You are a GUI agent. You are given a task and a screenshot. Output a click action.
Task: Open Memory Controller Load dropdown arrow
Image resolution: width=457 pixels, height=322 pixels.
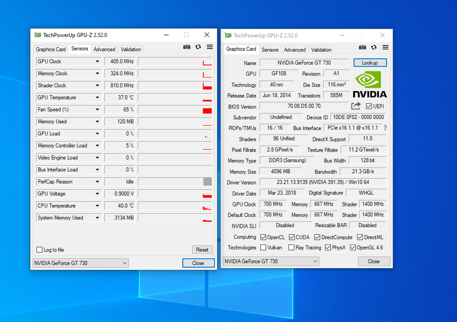(x=97, y=146)
